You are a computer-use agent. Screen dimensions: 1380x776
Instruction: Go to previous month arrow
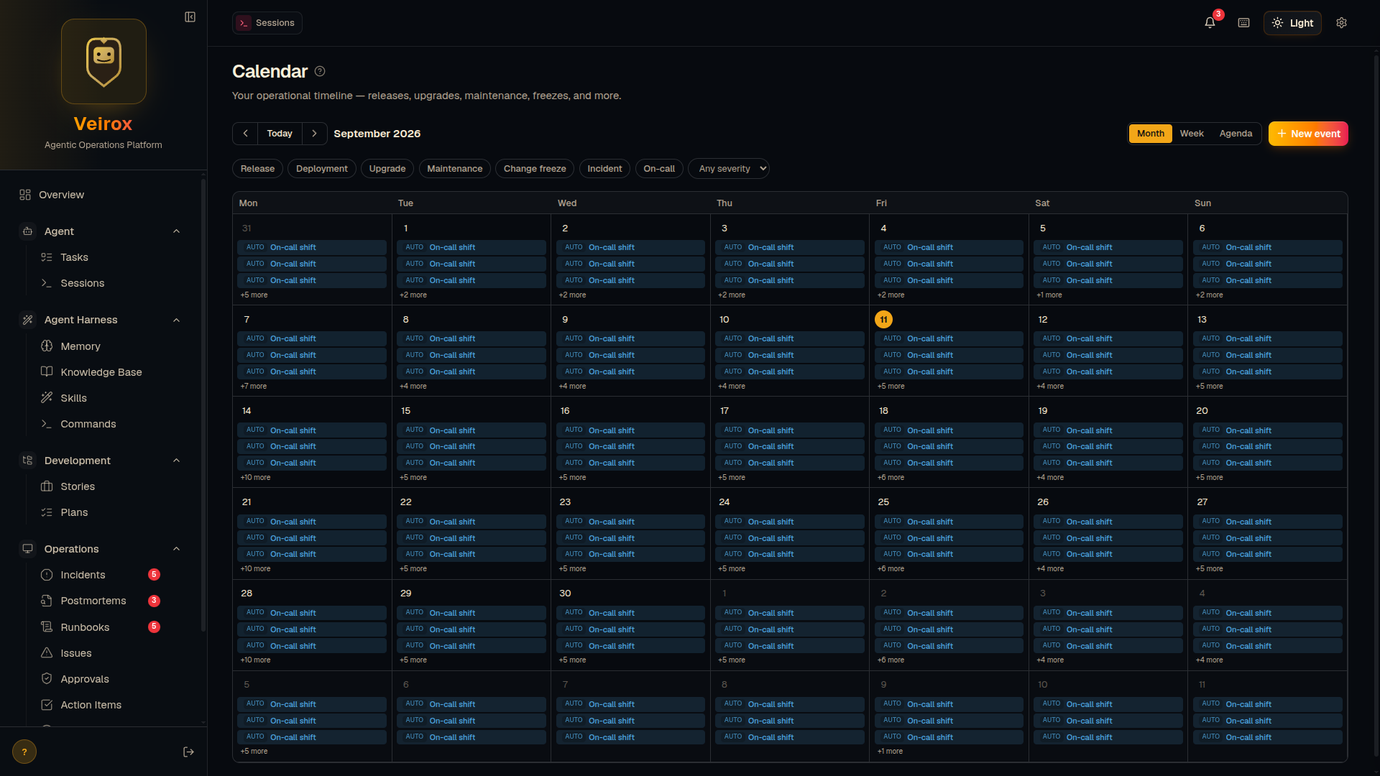pyautogui.click(x=245, y=134)
